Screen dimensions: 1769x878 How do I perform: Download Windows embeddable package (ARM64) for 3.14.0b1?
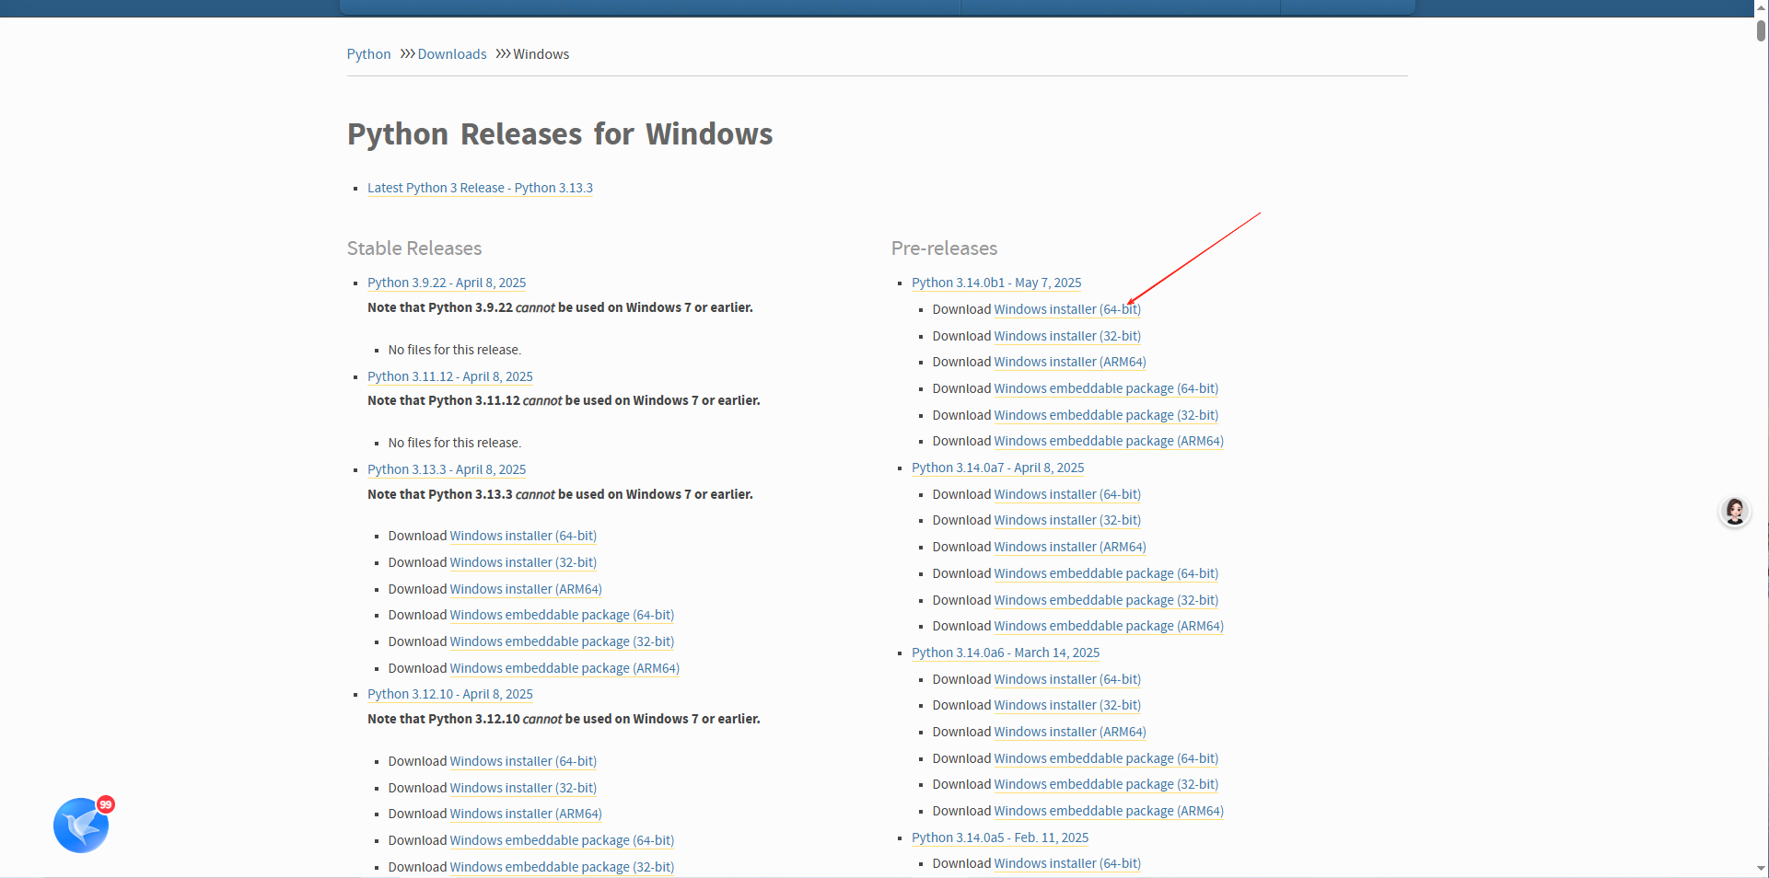click(1108, 441)
